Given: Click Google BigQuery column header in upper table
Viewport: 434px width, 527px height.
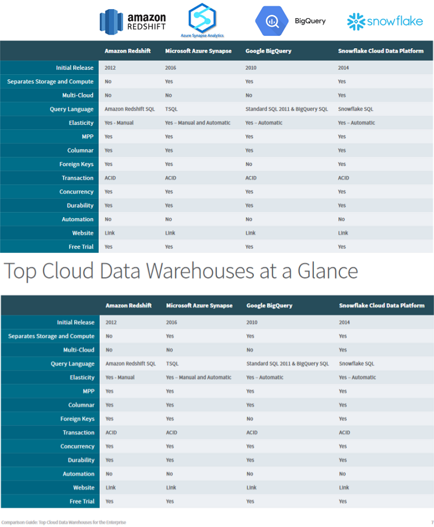Looking at the screenshot, I should [x=268, y=51].
